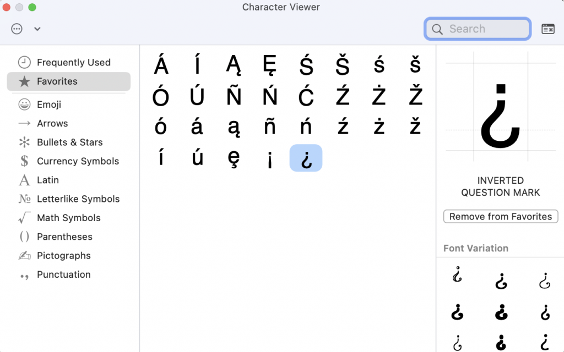Viewport: 564px width, 352px height.
Task: Open the Pictographs category
Action: (x=63, y=255)
